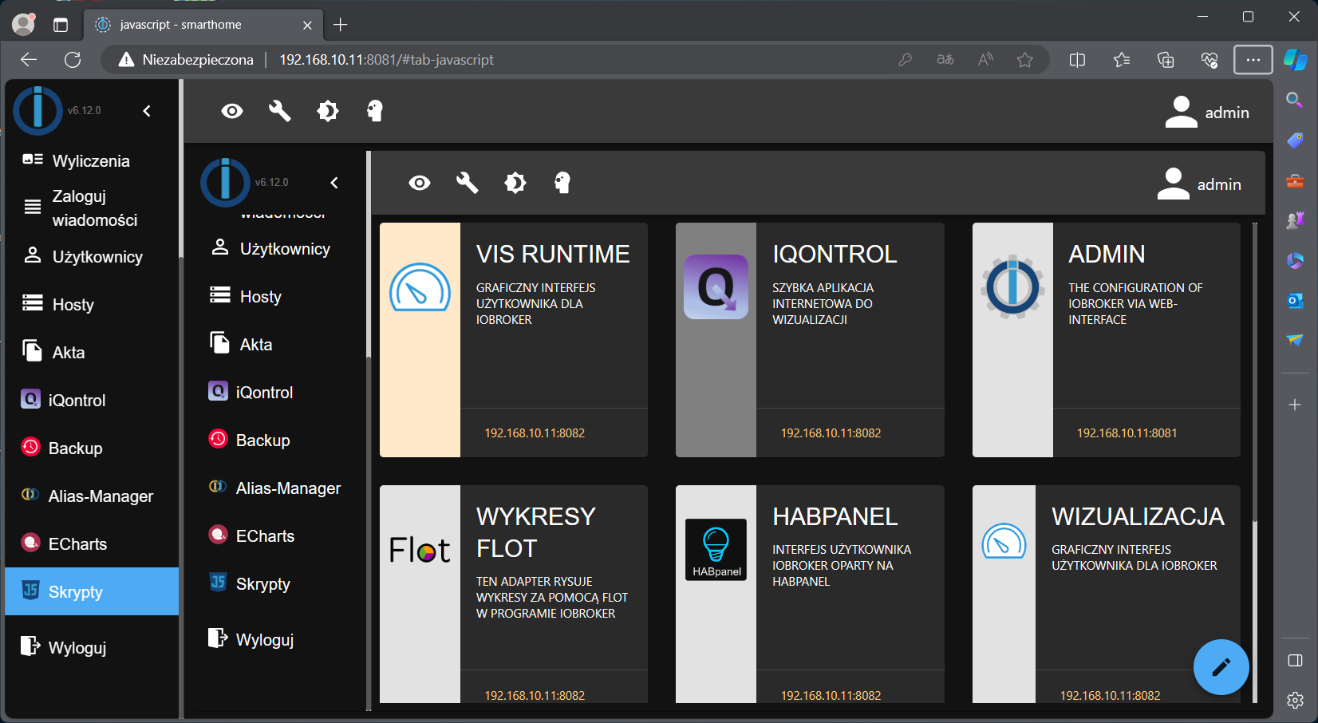This screenshot has width=1318, height=723.
Task: Click the Admin ioBroker gear logo
Action: tap(1012, 286)
